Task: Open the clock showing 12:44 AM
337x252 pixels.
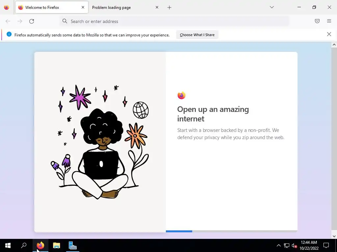Action: tap(309, 245)
